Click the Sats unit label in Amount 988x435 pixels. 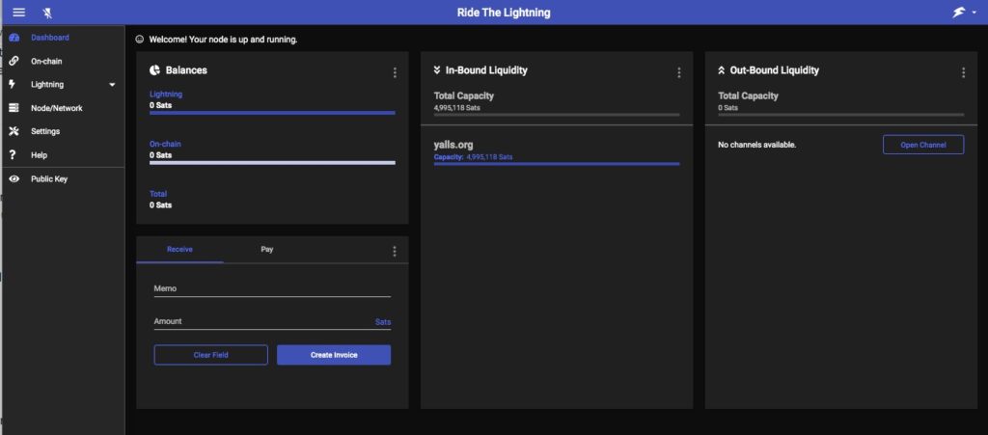pyautogui.click(x=383, y=322)
